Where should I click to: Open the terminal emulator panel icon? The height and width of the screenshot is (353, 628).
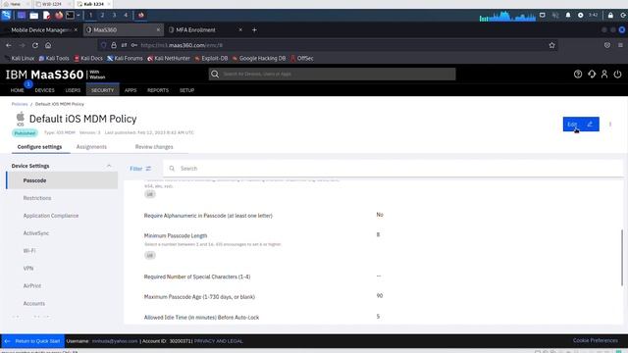point(70,16)
